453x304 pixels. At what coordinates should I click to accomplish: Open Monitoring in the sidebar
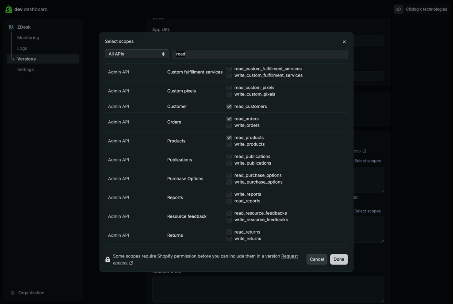28,38
